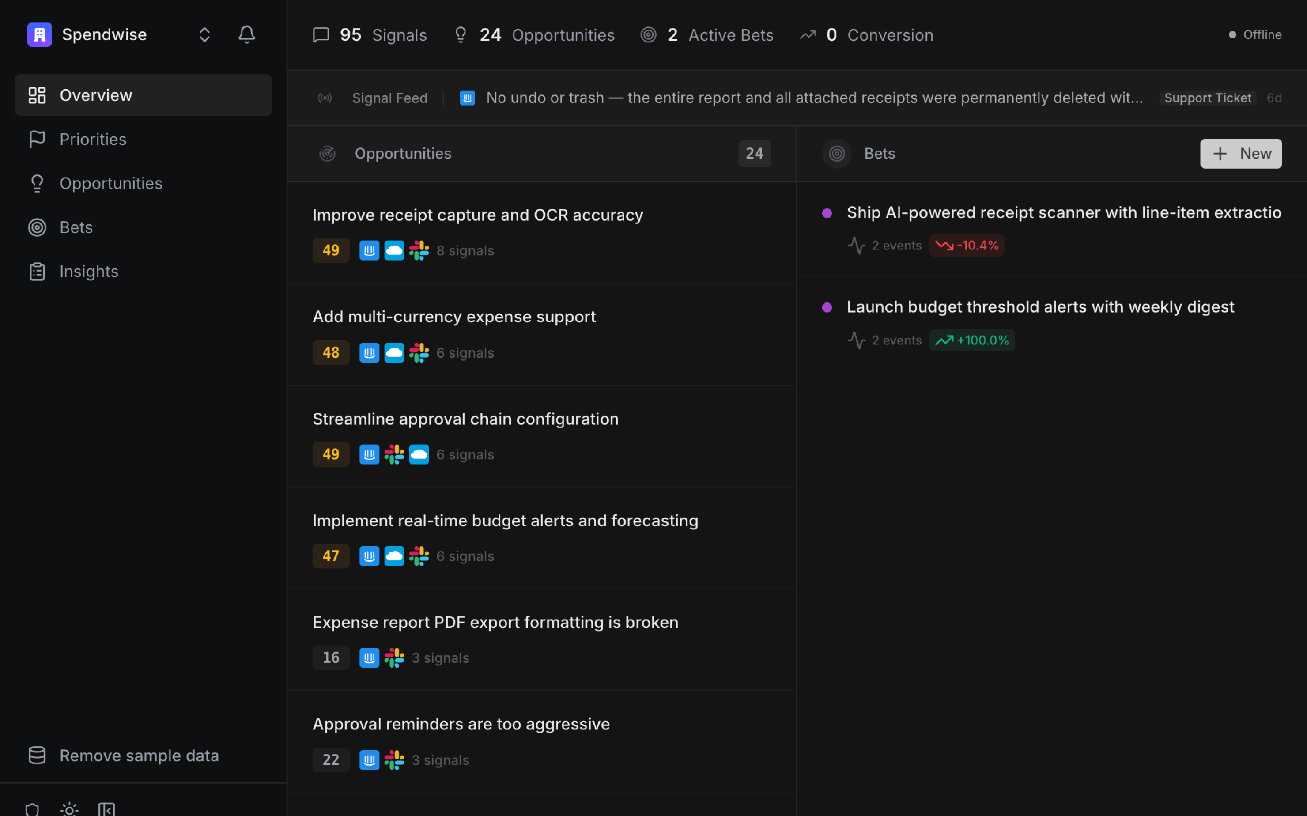Open the Insights panel via clipboard icon
1307x816 pixels.
(37, 271)
